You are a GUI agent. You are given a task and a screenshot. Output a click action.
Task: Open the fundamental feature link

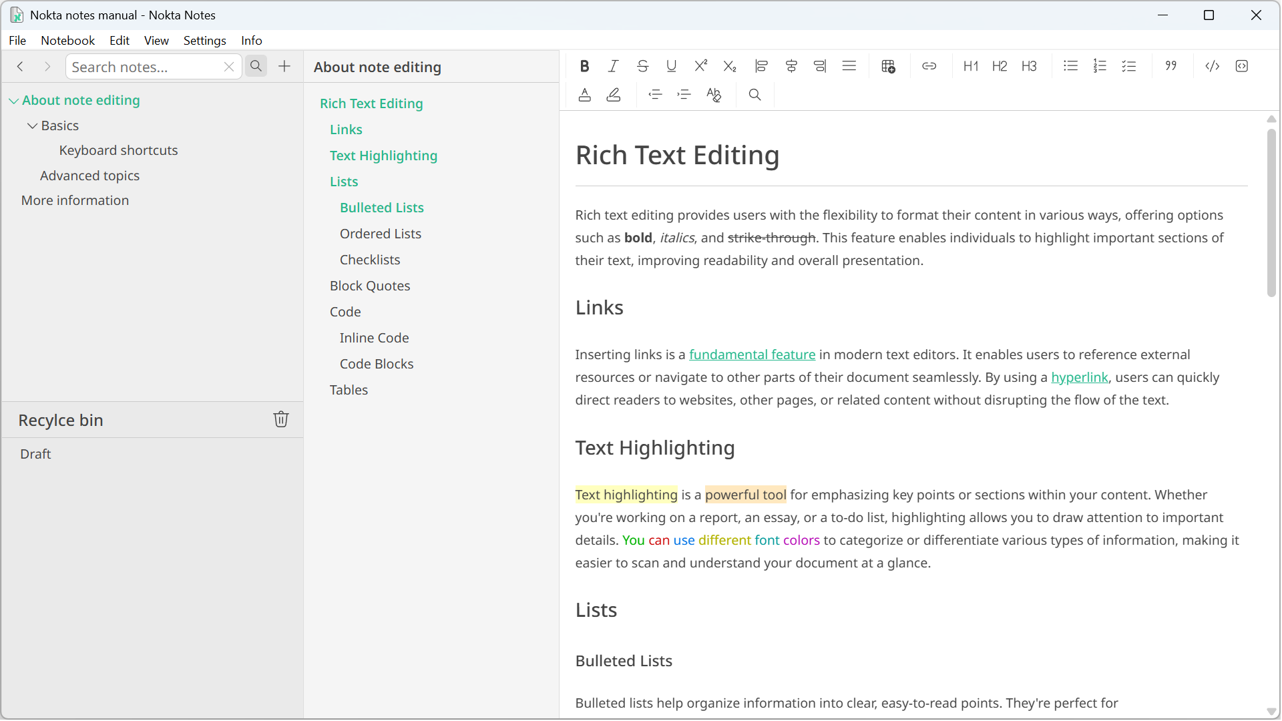click(752, 354)
